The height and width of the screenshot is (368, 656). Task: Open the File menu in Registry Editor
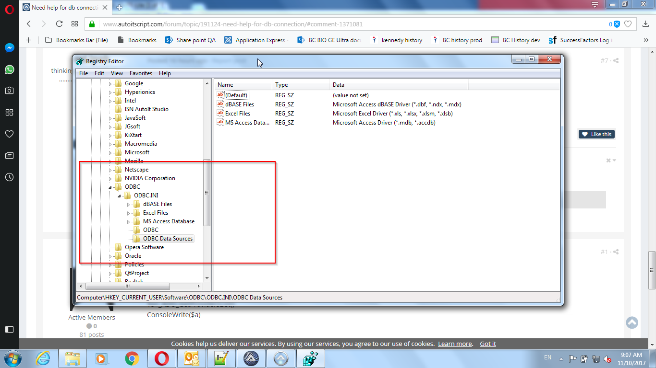tap(84, 73)
